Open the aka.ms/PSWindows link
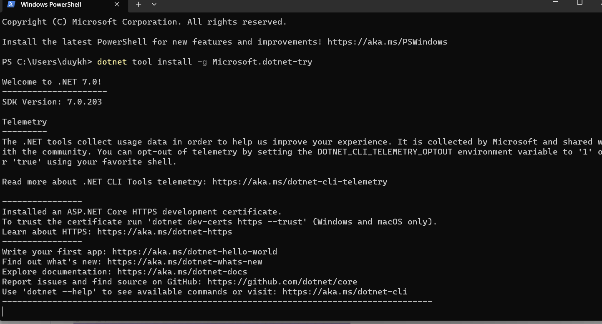Image resolution: width=602 pixels, height=324 pixels. [387, 42]
